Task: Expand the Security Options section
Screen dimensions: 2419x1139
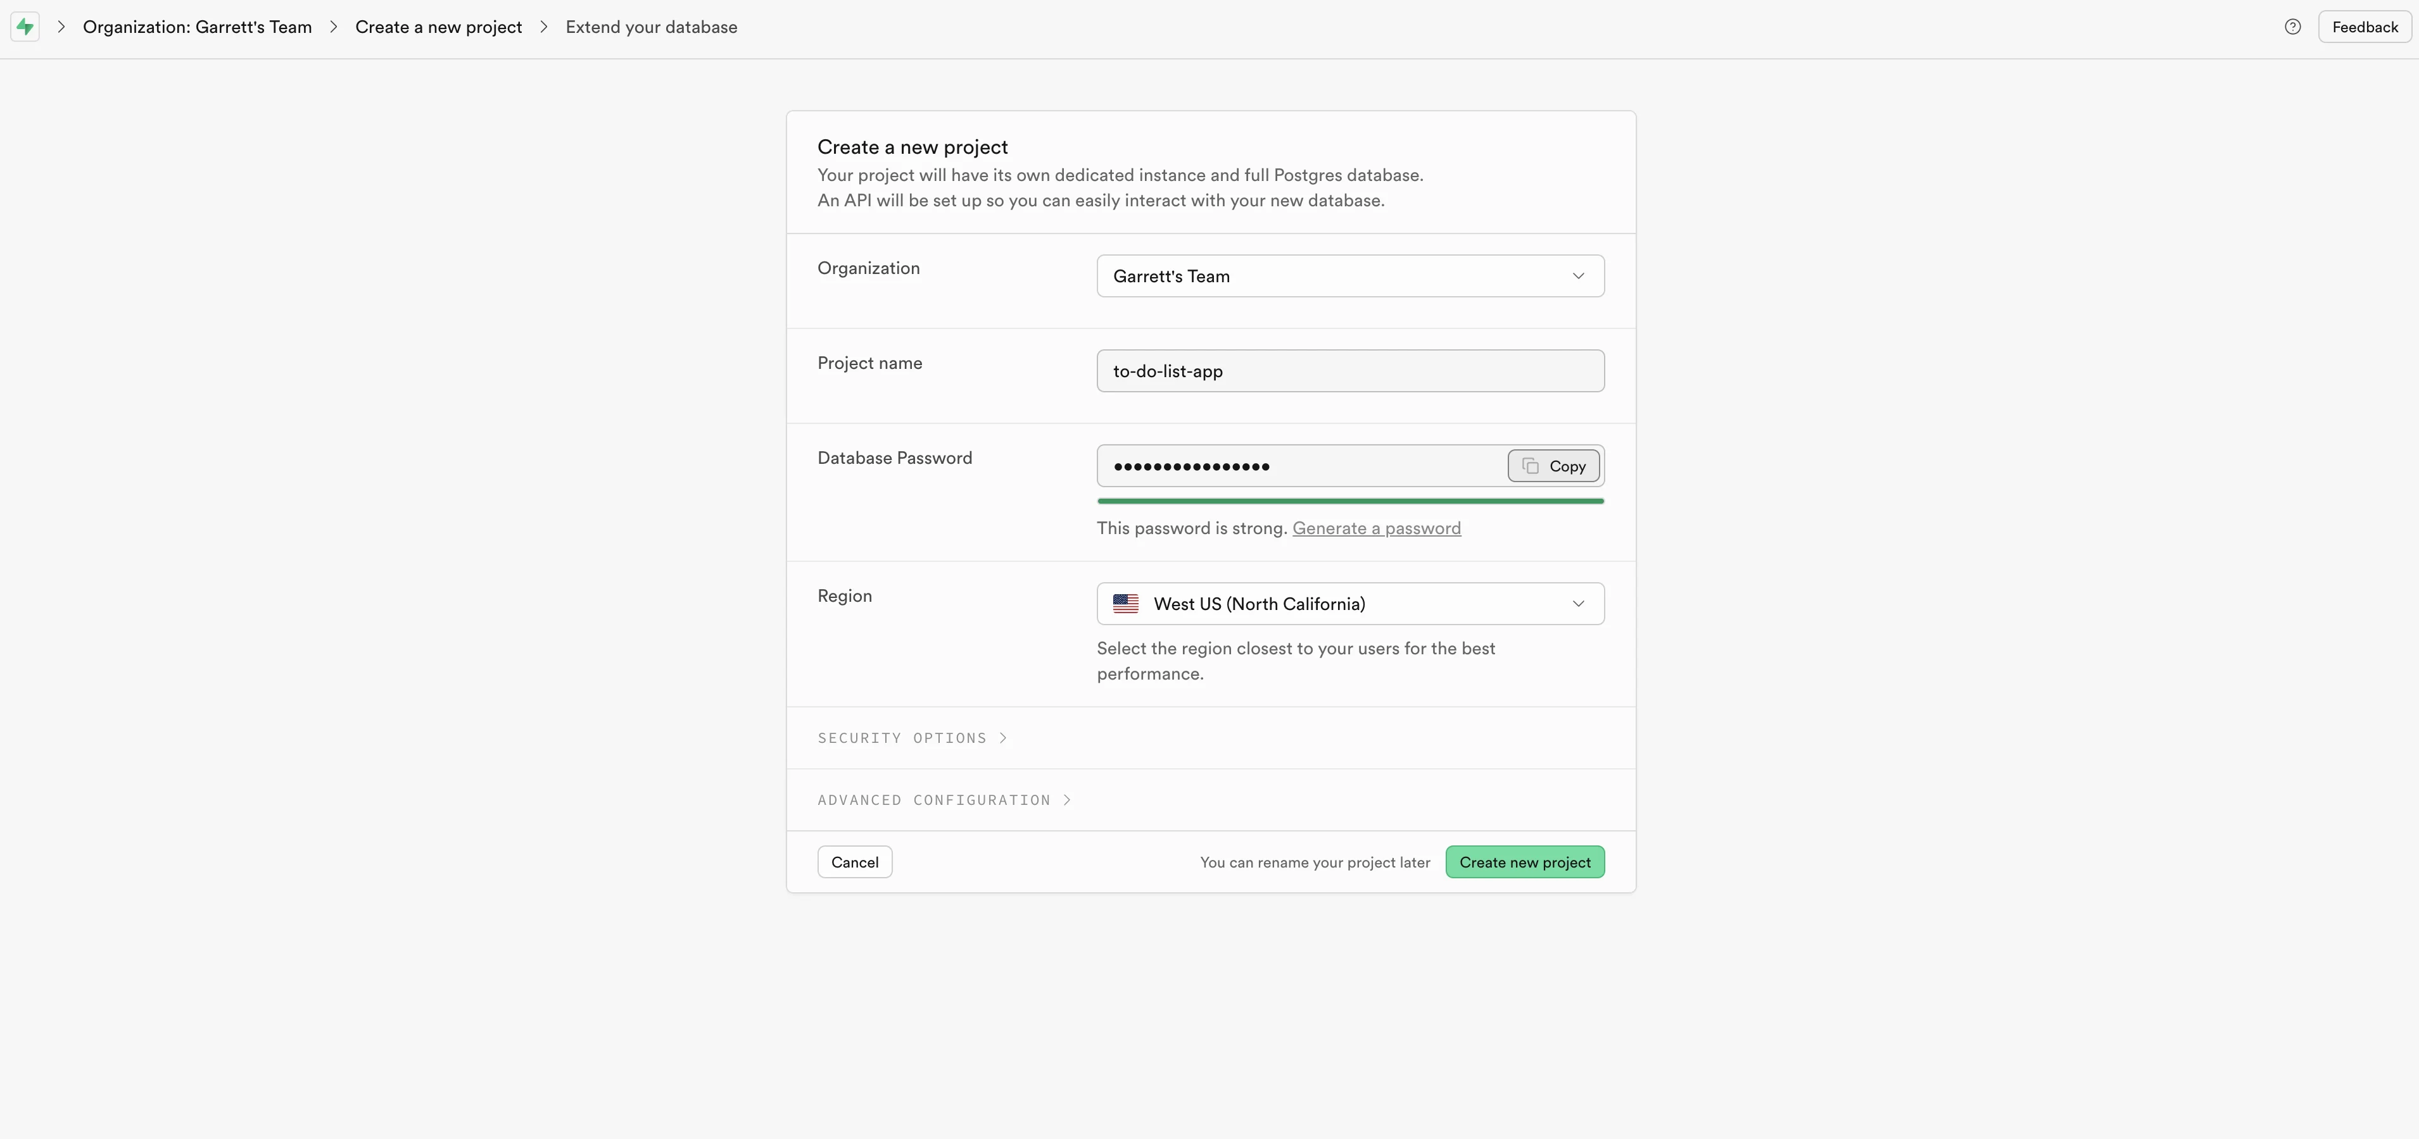Action: 902,737
